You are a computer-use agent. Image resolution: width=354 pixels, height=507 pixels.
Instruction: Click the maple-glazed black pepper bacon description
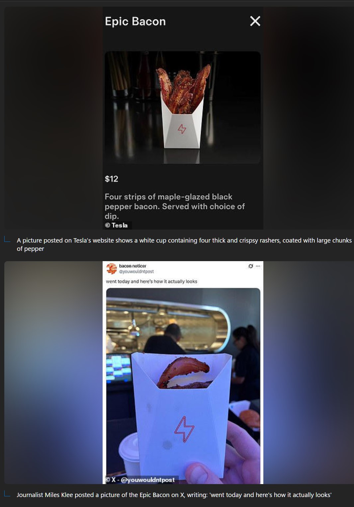tap(175, 206)
